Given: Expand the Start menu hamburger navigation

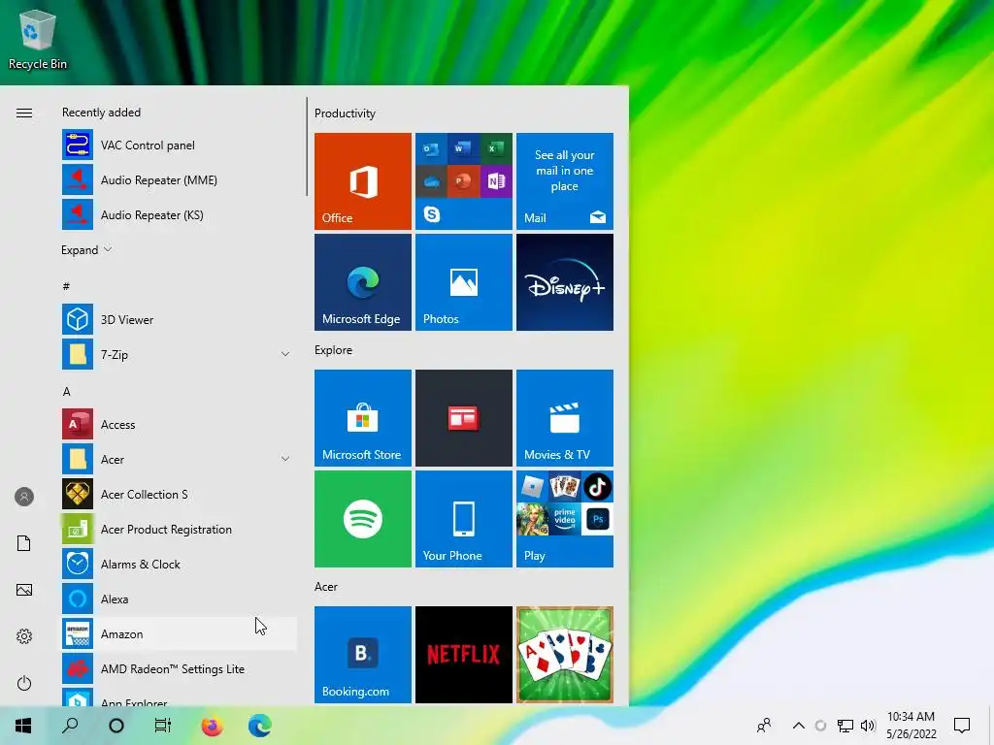Looking at the screenshot, I should [24, 113].
